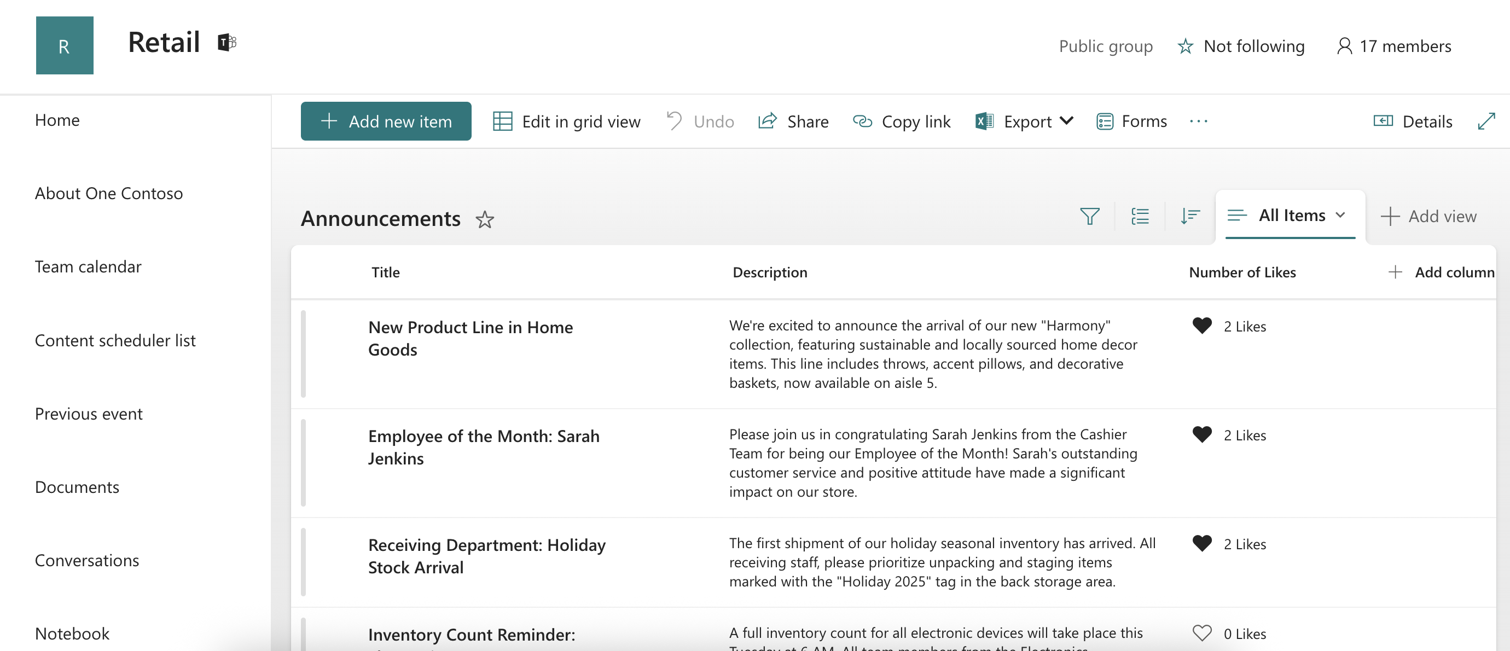Click the Microsoft Teams icon beside Retail
The height and width of the screenshot is (651, 1510).
[x=227, y=43]
